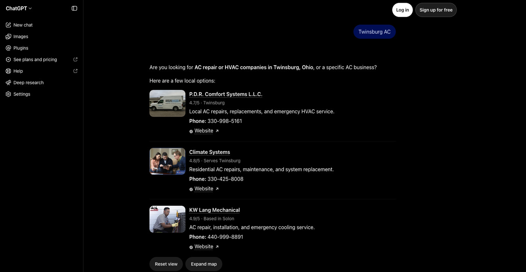Open the KW Lang Mechanical listing link
Screen dimensions: 526x272
[215, 210]
